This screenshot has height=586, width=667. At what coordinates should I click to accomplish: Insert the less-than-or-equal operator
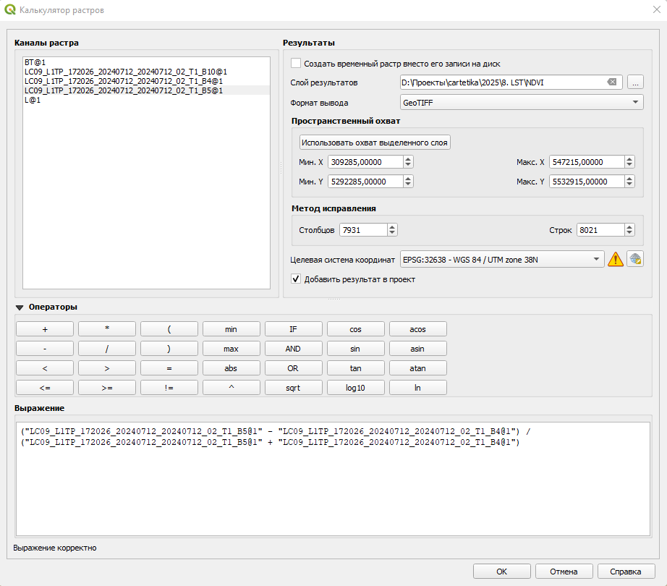pyautogui.click(x=45, y=388)
